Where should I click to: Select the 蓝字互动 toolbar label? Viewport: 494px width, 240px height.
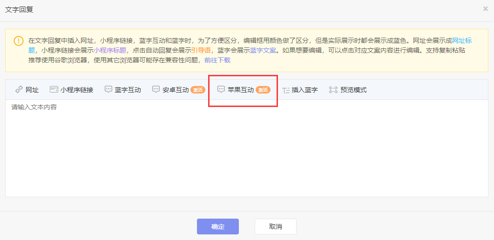(x=128, y=90)
